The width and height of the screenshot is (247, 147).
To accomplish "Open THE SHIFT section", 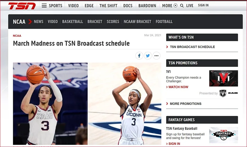I will 108,6.
